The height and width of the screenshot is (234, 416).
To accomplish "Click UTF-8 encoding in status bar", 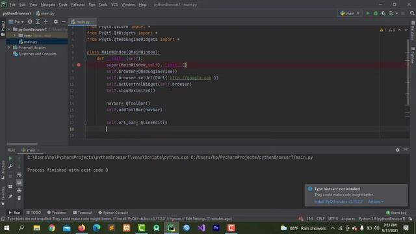I will [x=333, y=219].
